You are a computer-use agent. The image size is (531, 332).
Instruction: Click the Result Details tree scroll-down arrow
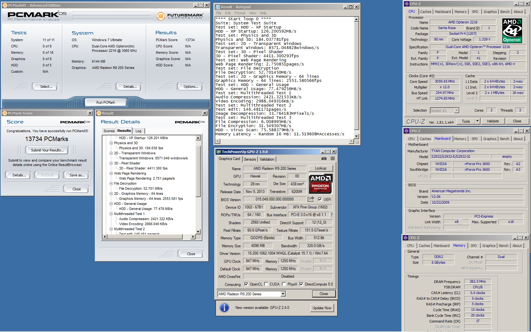point(198,232)
